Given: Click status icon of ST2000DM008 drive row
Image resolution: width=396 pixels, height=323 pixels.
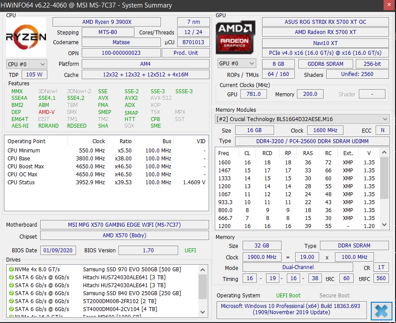Looking at the screenshot, I should pyautogui.click(x=11, y=301).
